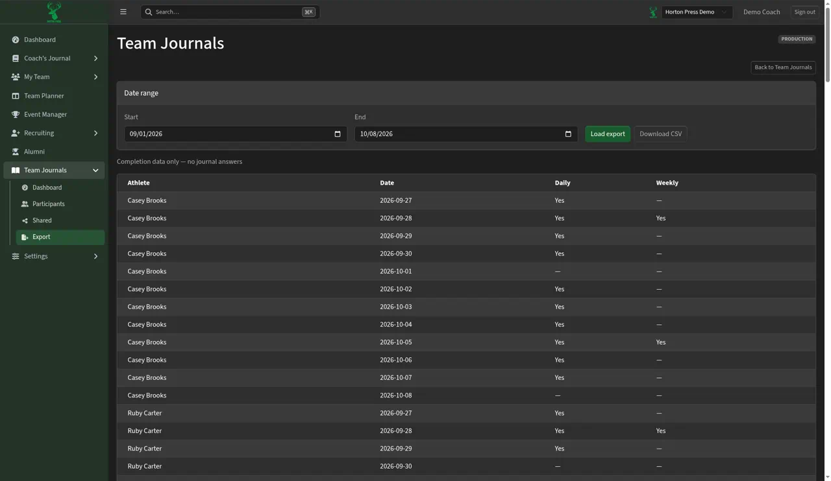Click the Event Manager trophy icon
This screenshot has height=481, width=831.
[x=16, y=115]
